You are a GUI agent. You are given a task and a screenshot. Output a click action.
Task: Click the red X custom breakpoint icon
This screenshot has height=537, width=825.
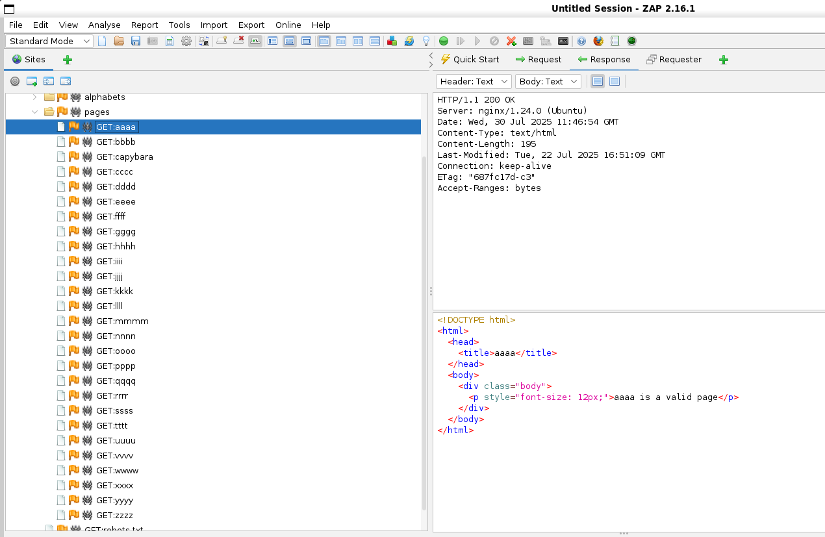tap(511, 41)
